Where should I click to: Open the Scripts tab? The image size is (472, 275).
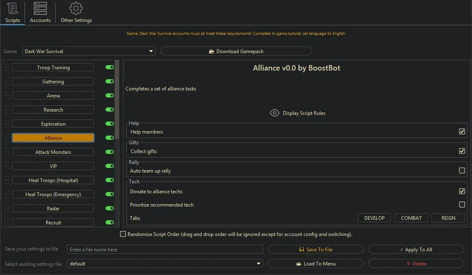point(12,12)
